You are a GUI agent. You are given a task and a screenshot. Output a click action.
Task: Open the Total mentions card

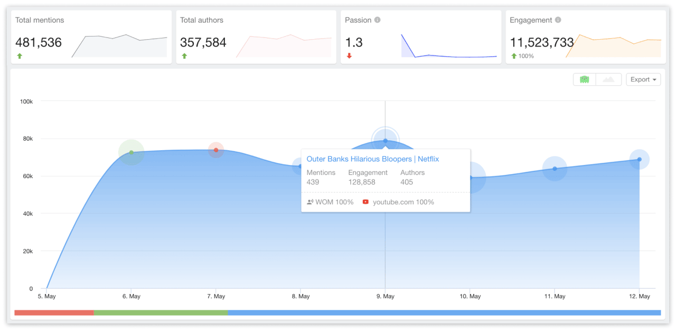[x=91, y=37]
